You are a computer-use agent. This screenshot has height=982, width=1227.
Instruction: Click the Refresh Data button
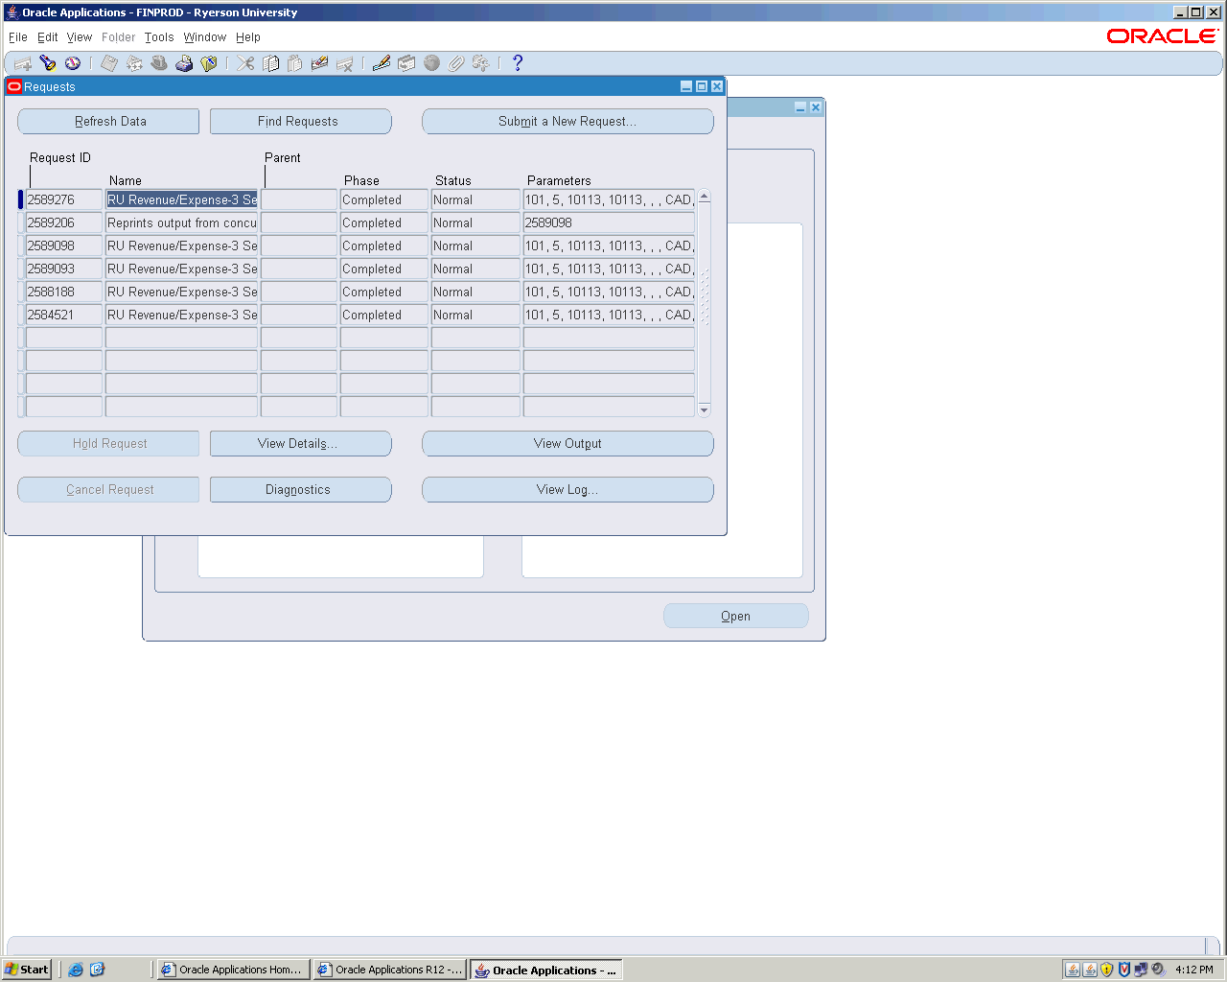[108, 122]
